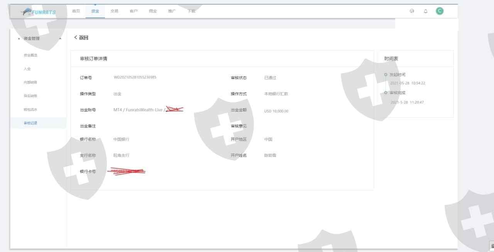The width and height of the screenshot is (494, 252).
Task: Click the USD 10,000.00 amount
Action: click(x=276, y=111)
